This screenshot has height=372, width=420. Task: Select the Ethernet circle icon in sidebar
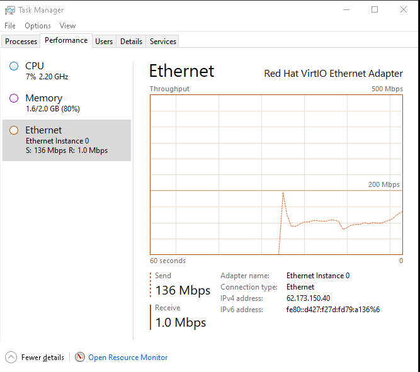pos(14,130)
